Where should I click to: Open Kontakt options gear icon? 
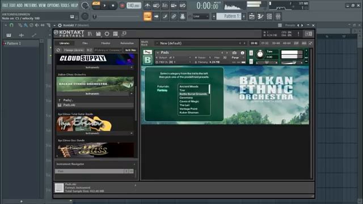point(107,34)
